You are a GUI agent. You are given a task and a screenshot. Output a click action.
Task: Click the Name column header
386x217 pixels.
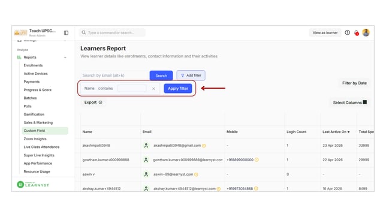coord(87,132)
